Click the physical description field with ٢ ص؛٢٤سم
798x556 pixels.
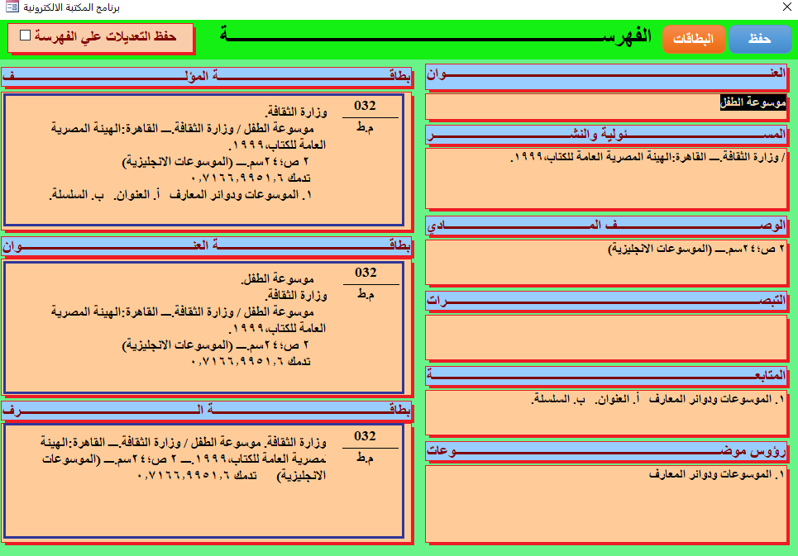pyautogui.click(x=605, y=262)
